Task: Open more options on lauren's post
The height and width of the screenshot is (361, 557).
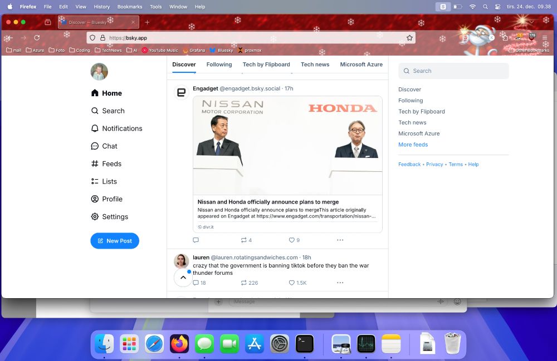Action: click(x=340, y=283)
